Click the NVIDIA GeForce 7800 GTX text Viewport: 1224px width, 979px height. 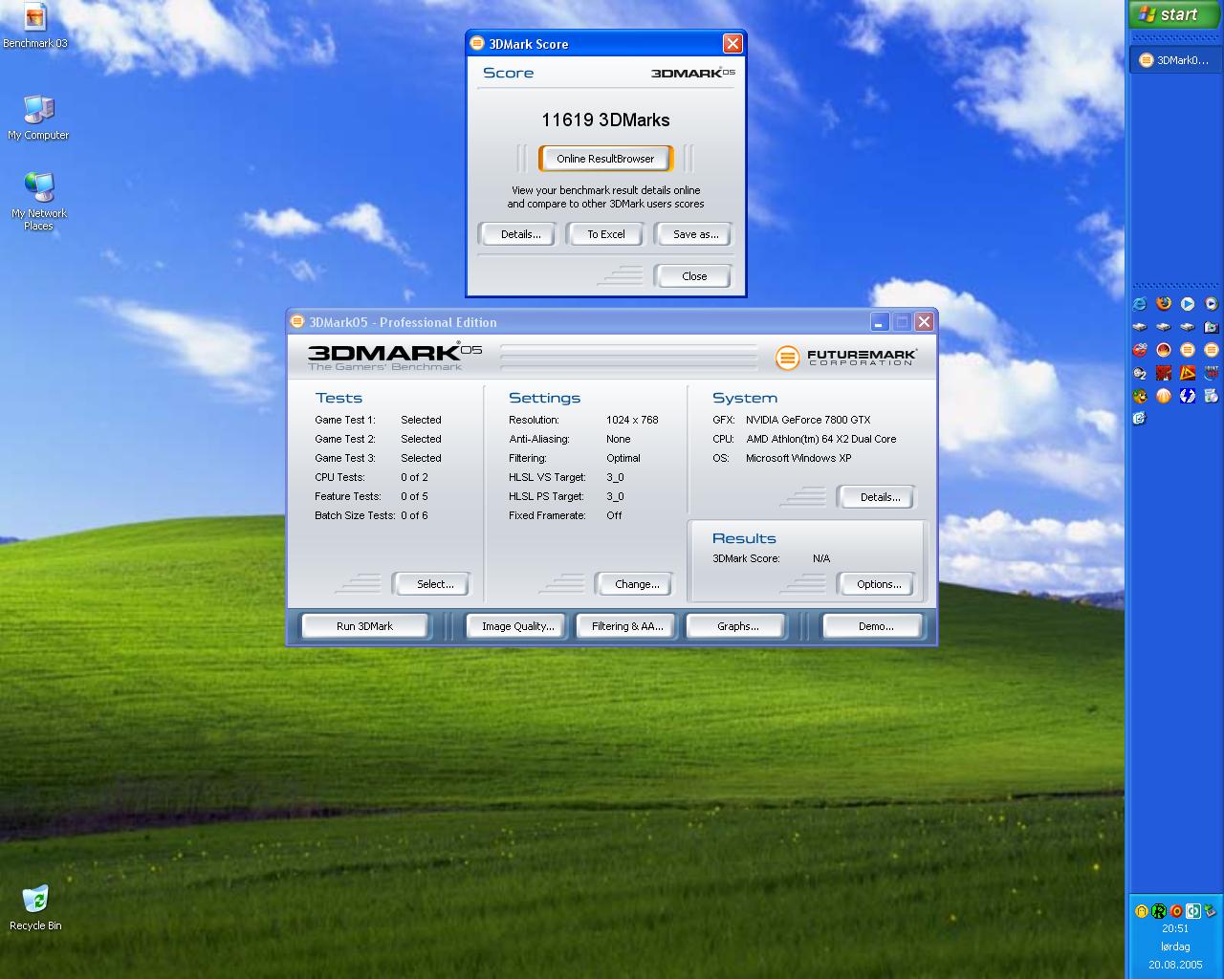(808, 420)
